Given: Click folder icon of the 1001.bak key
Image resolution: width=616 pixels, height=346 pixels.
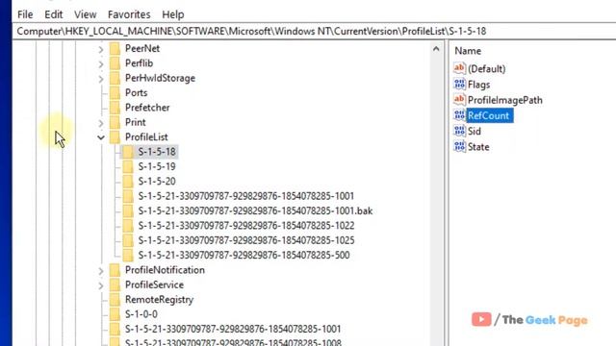Looking at the screenshot, I should pos(128,211).
